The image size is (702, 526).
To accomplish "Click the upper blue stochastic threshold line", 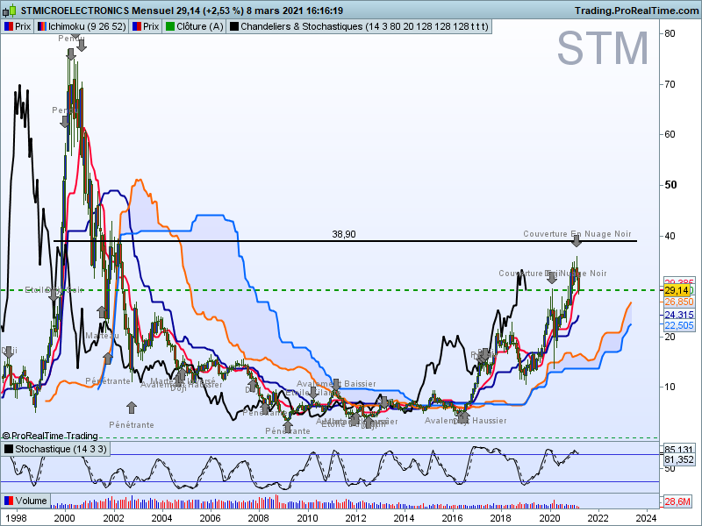I will (330, 455).
